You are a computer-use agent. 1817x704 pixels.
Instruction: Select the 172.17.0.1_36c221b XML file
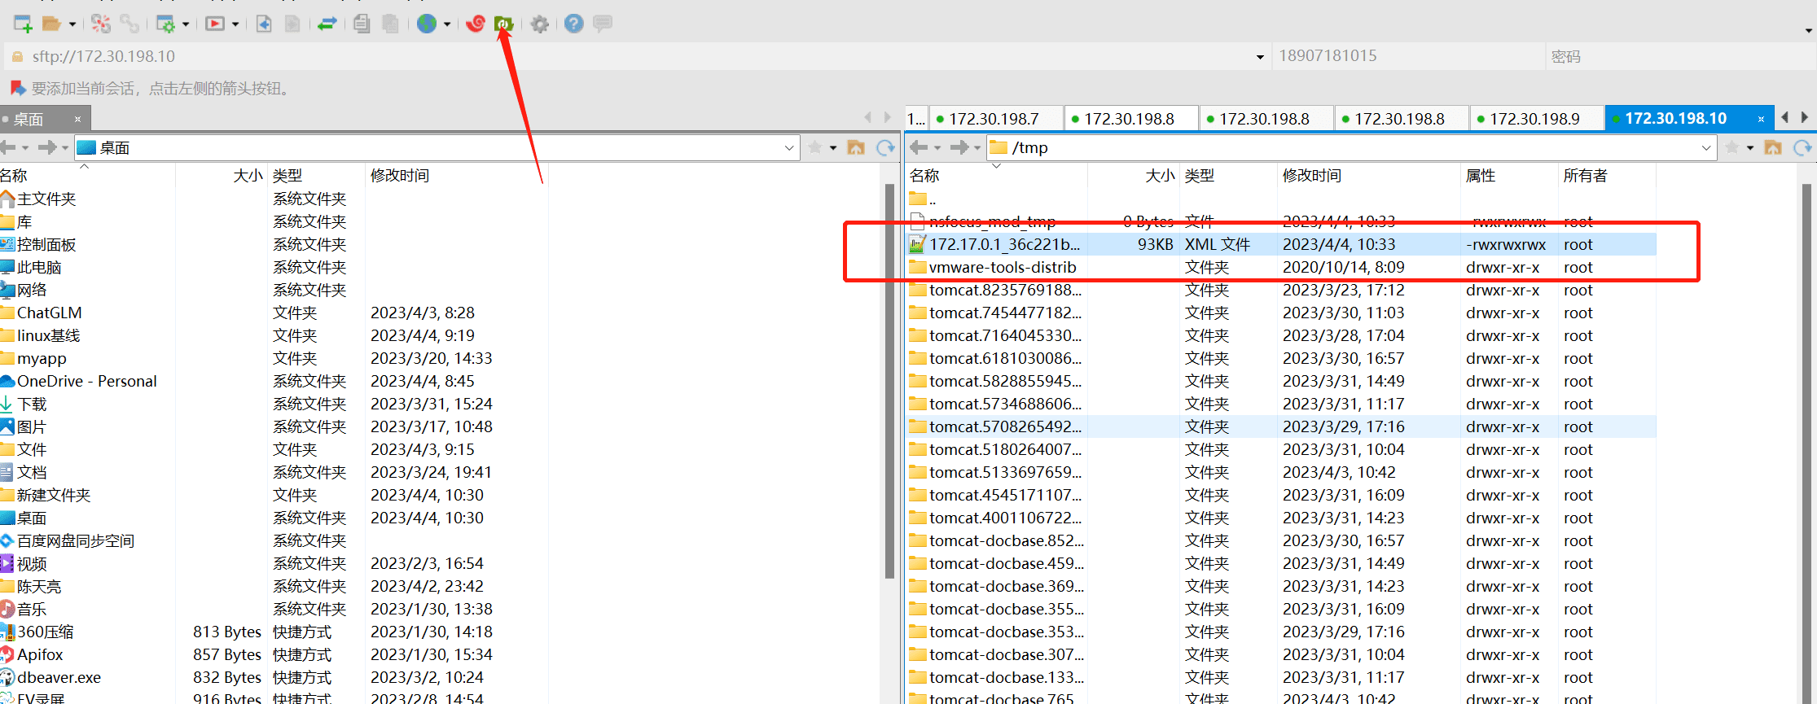coord(1282,244)
